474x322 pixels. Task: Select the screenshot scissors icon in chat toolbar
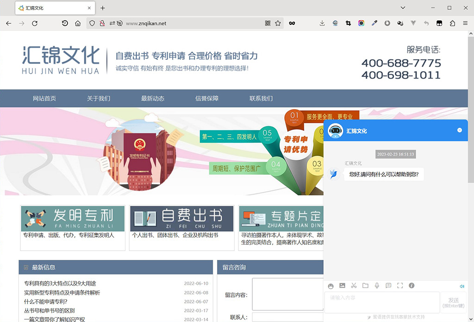coord(354,285)
